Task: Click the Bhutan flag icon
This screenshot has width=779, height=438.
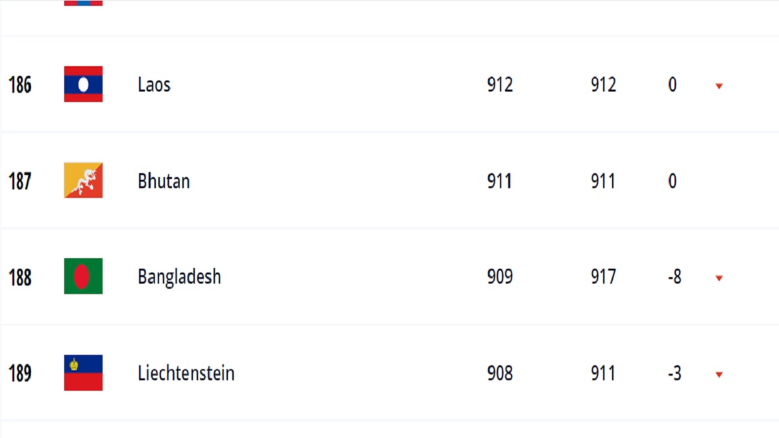Action: (83, 180)
